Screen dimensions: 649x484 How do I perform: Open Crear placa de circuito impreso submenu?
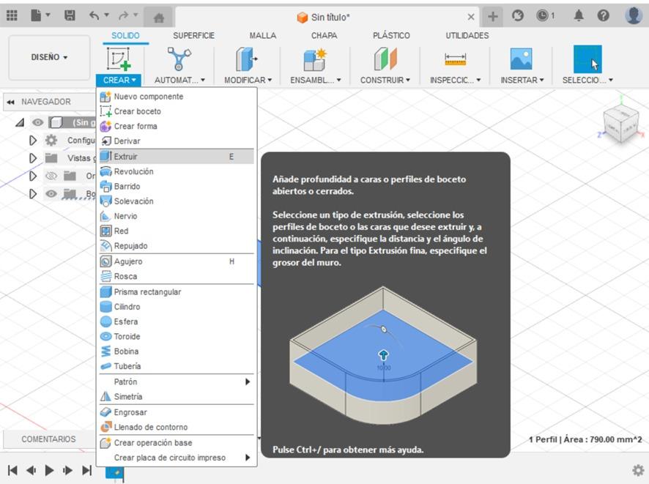point(177,458)
